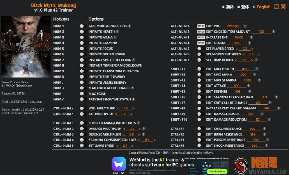Enable the Infinite Mana toggle
289x175 pixels.
coord(82,37)
